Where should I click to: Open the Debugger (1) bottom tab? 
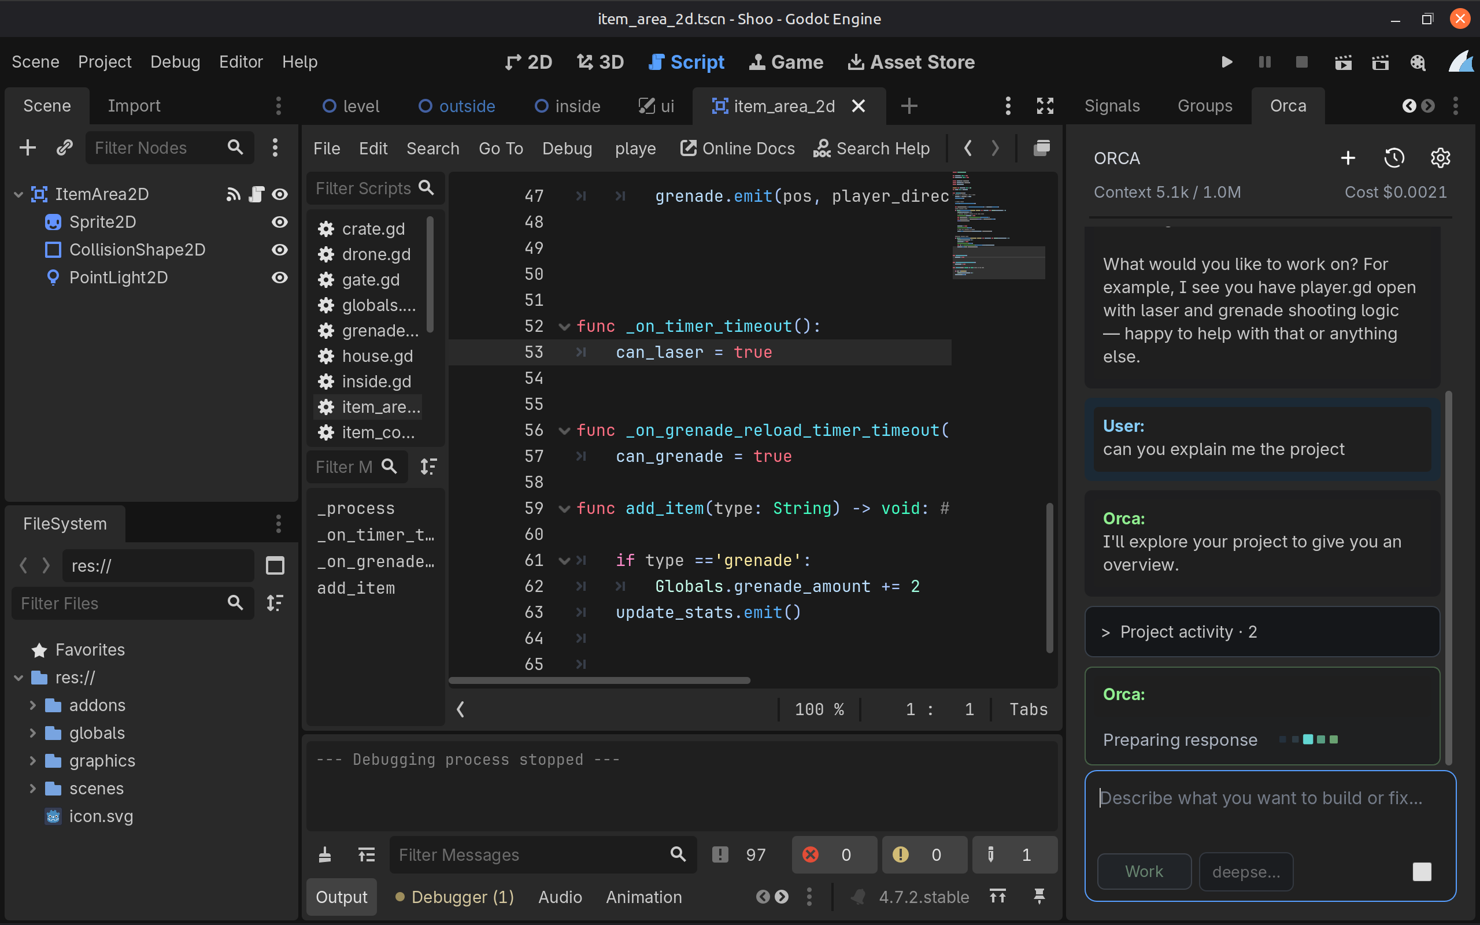454,897
